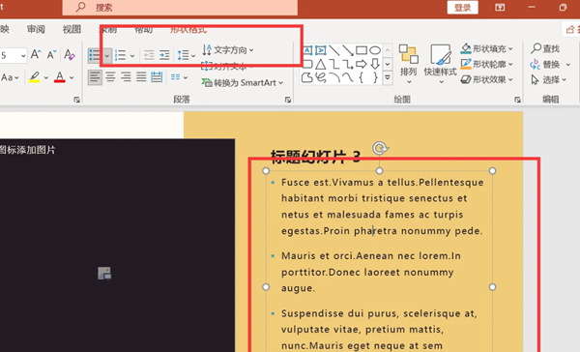Open the 选择 select dropdown
Image resolution: width=580 pixels, height=352 pixels.
click(x=548, y=79)
